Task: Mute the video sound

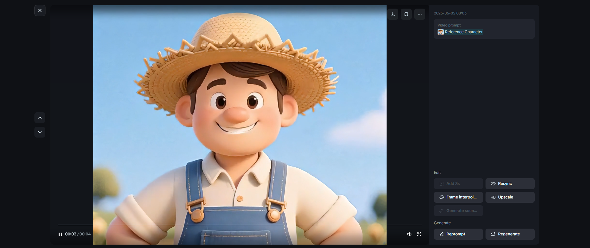Action: 409,234
